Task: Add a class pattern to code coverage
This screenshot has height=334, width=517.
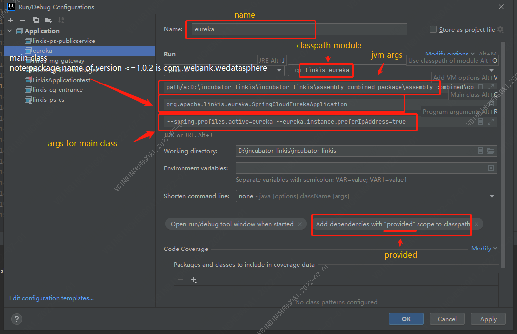Action: coord(193,280)
